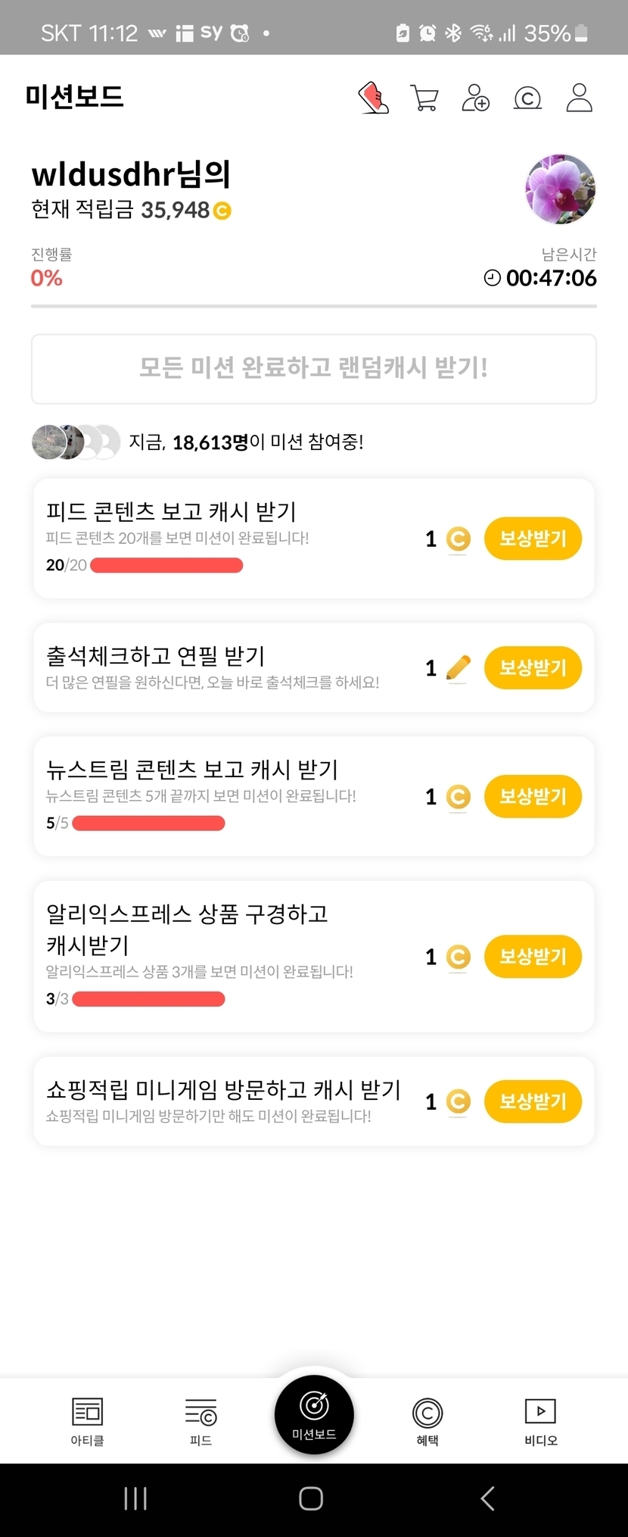Claim 알리익스프레스 mission reward

(533, 956)
